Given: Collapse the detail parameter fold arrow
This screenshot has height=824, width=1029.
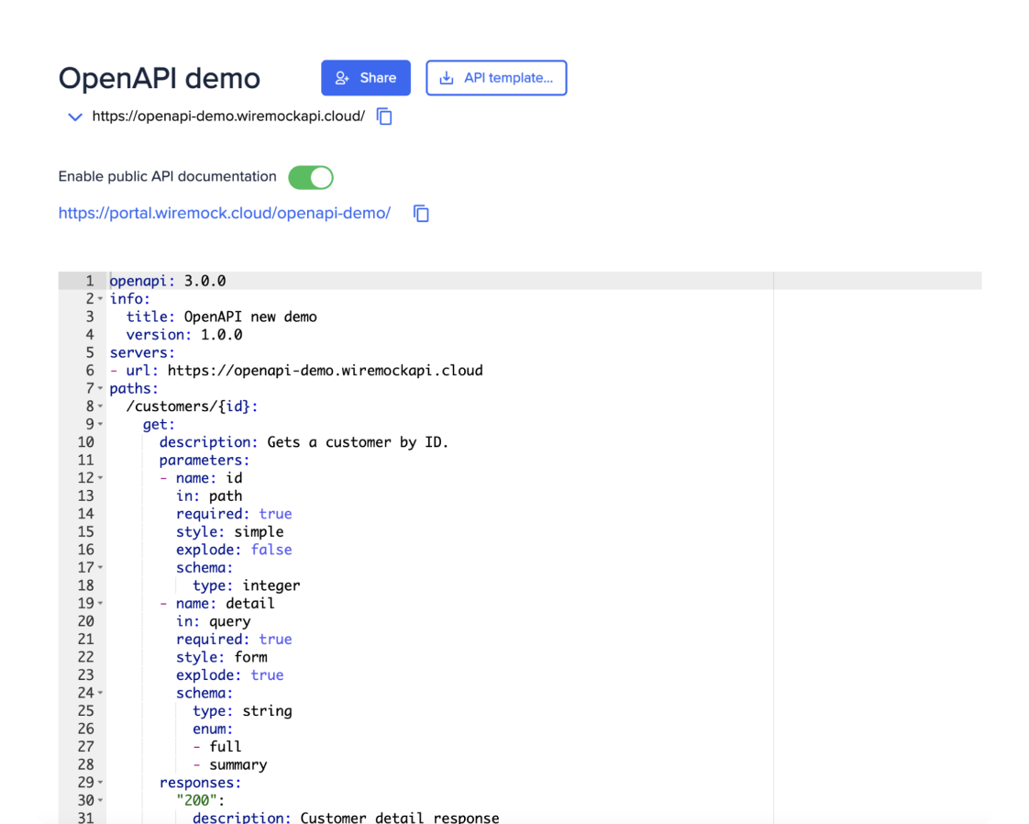Looking at the screenshot, I should pos(101,603).
